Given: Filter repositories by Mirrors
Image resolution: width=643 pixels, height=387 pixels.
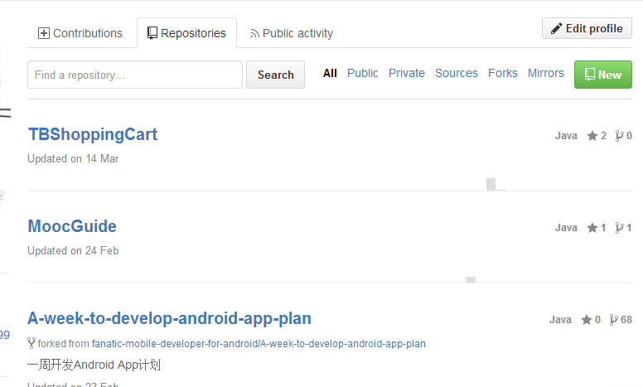Looking at the screenshot, I should point(546,73).
